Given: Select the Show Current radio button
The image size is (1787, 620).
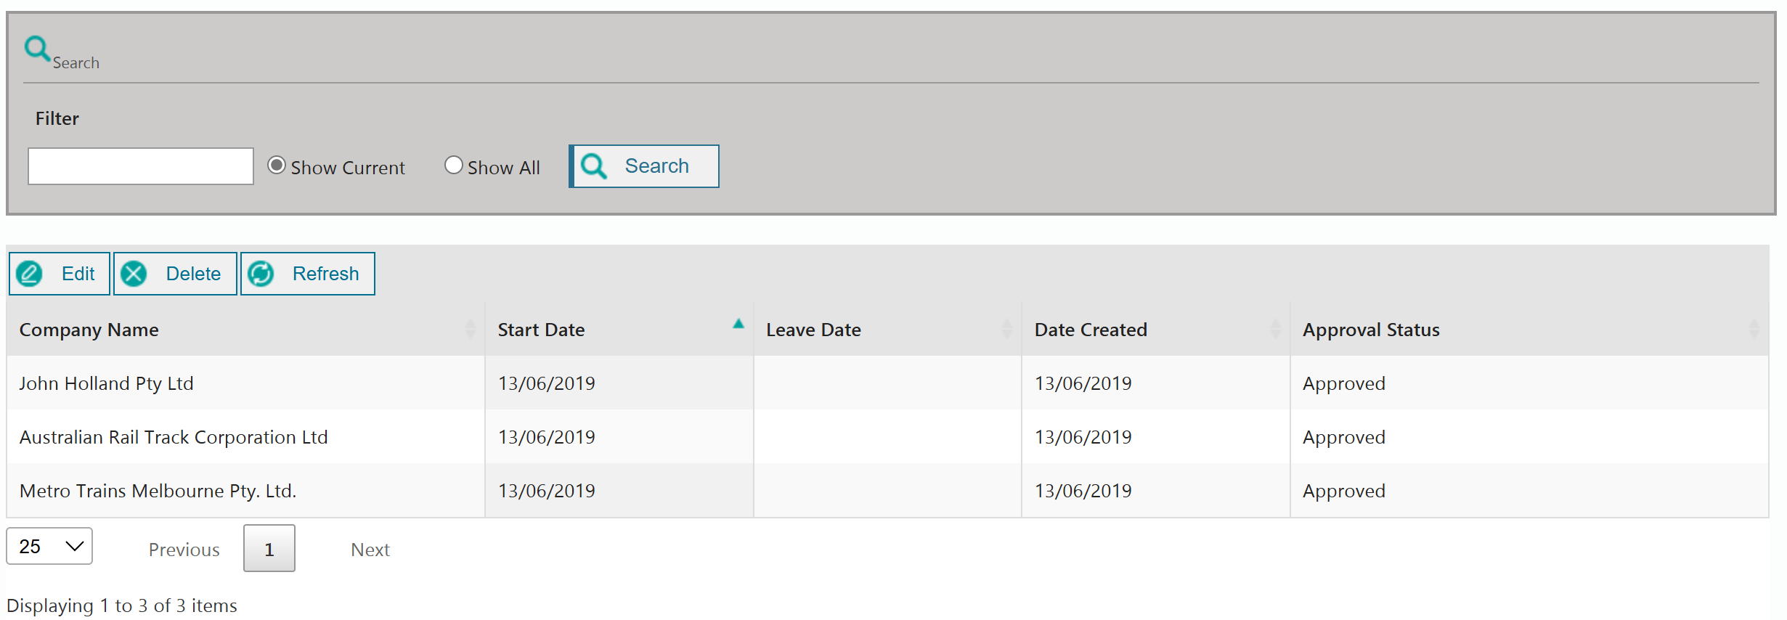Looking at the screenshot, I should coord(276,166).
